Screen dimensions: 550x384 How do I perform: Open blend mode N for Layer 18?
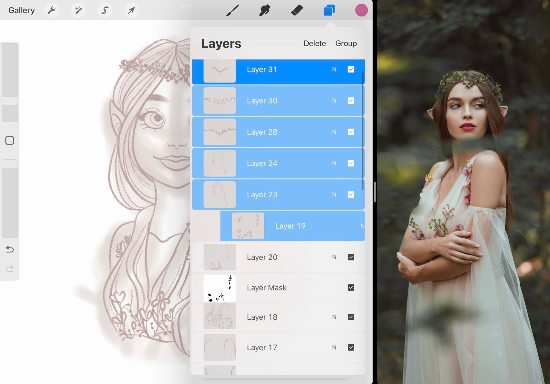[334, 317]
